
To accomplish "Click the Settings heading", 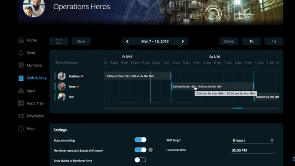I will click(60, 130).
